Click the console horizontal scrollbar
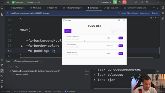The image size is (165, 93). click(112, 89)
